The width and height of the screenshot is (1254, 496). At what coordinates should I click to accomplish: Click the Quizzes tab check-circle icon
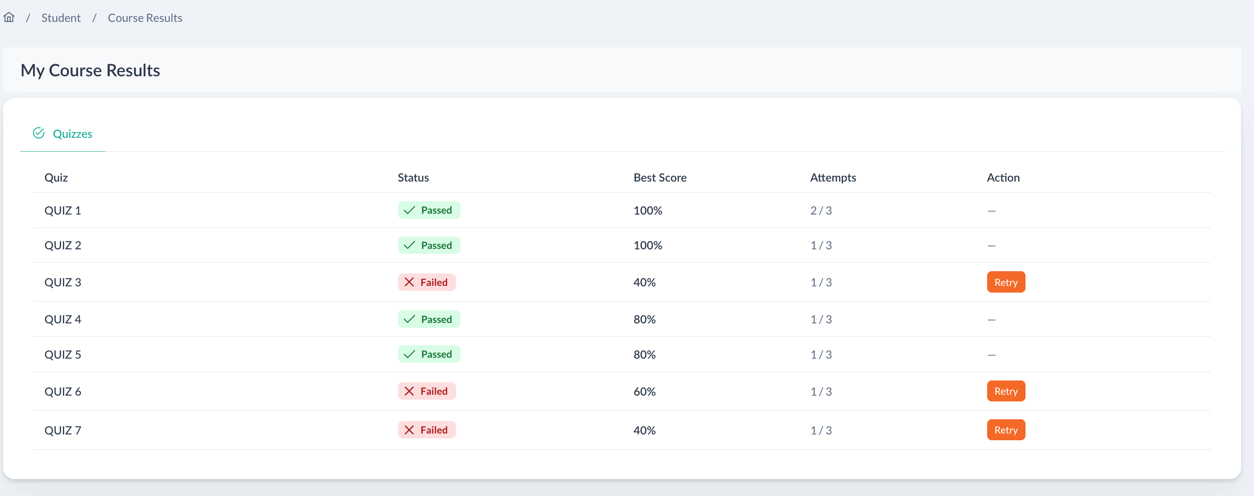click(38, 133)
